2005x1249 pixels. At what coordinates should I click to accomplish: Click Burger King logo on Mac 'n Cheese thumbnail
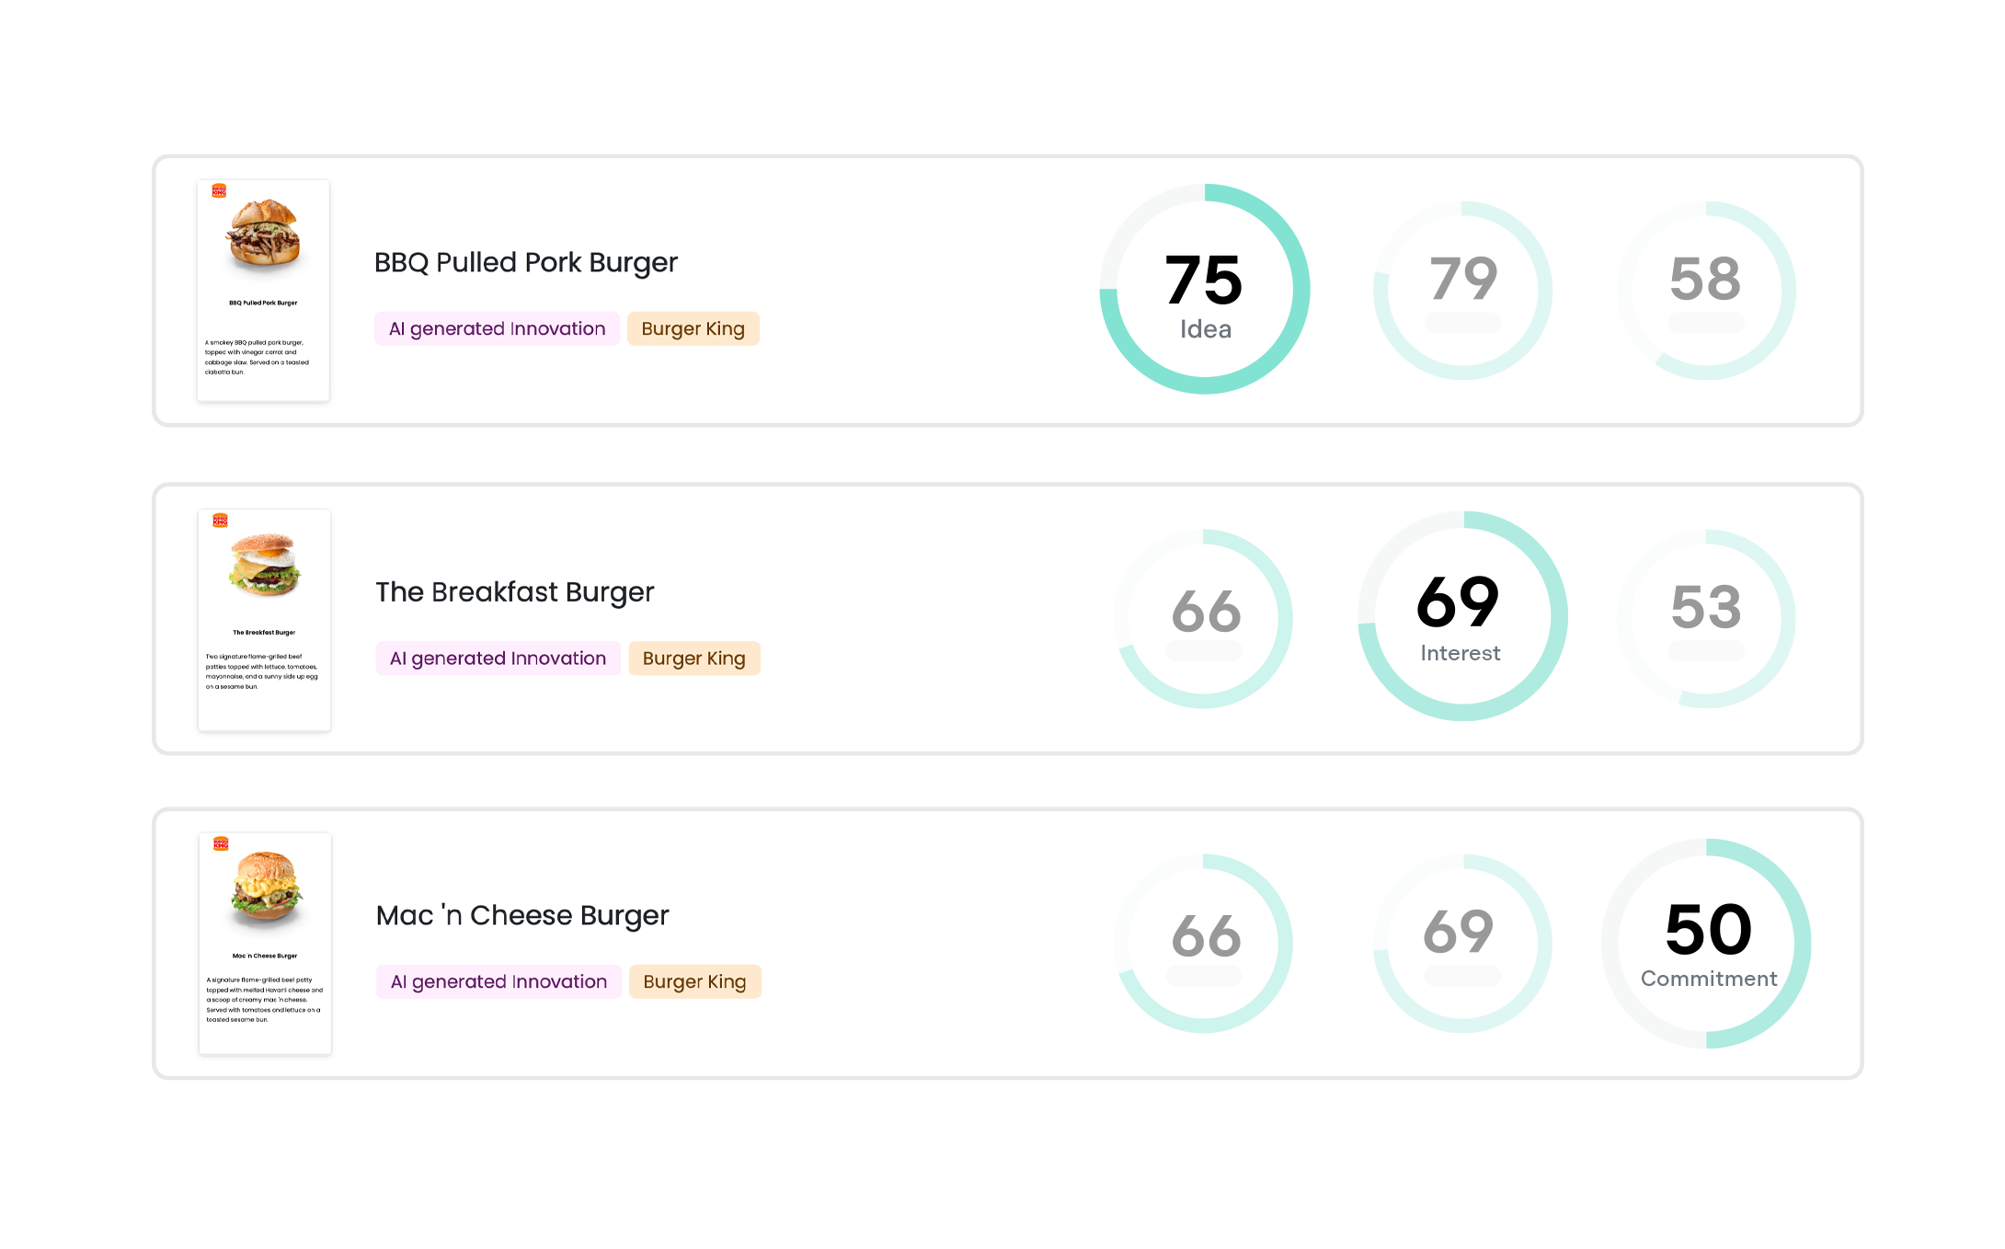221,843
